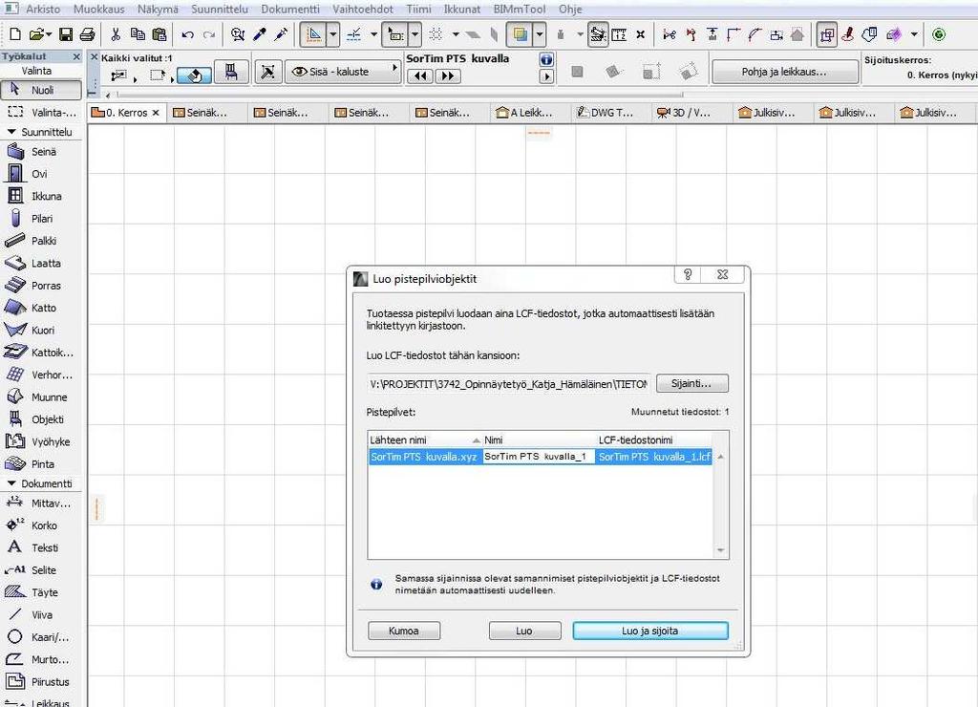
Task: Click the Save floppy disk icon
Action: pos(66,34)
